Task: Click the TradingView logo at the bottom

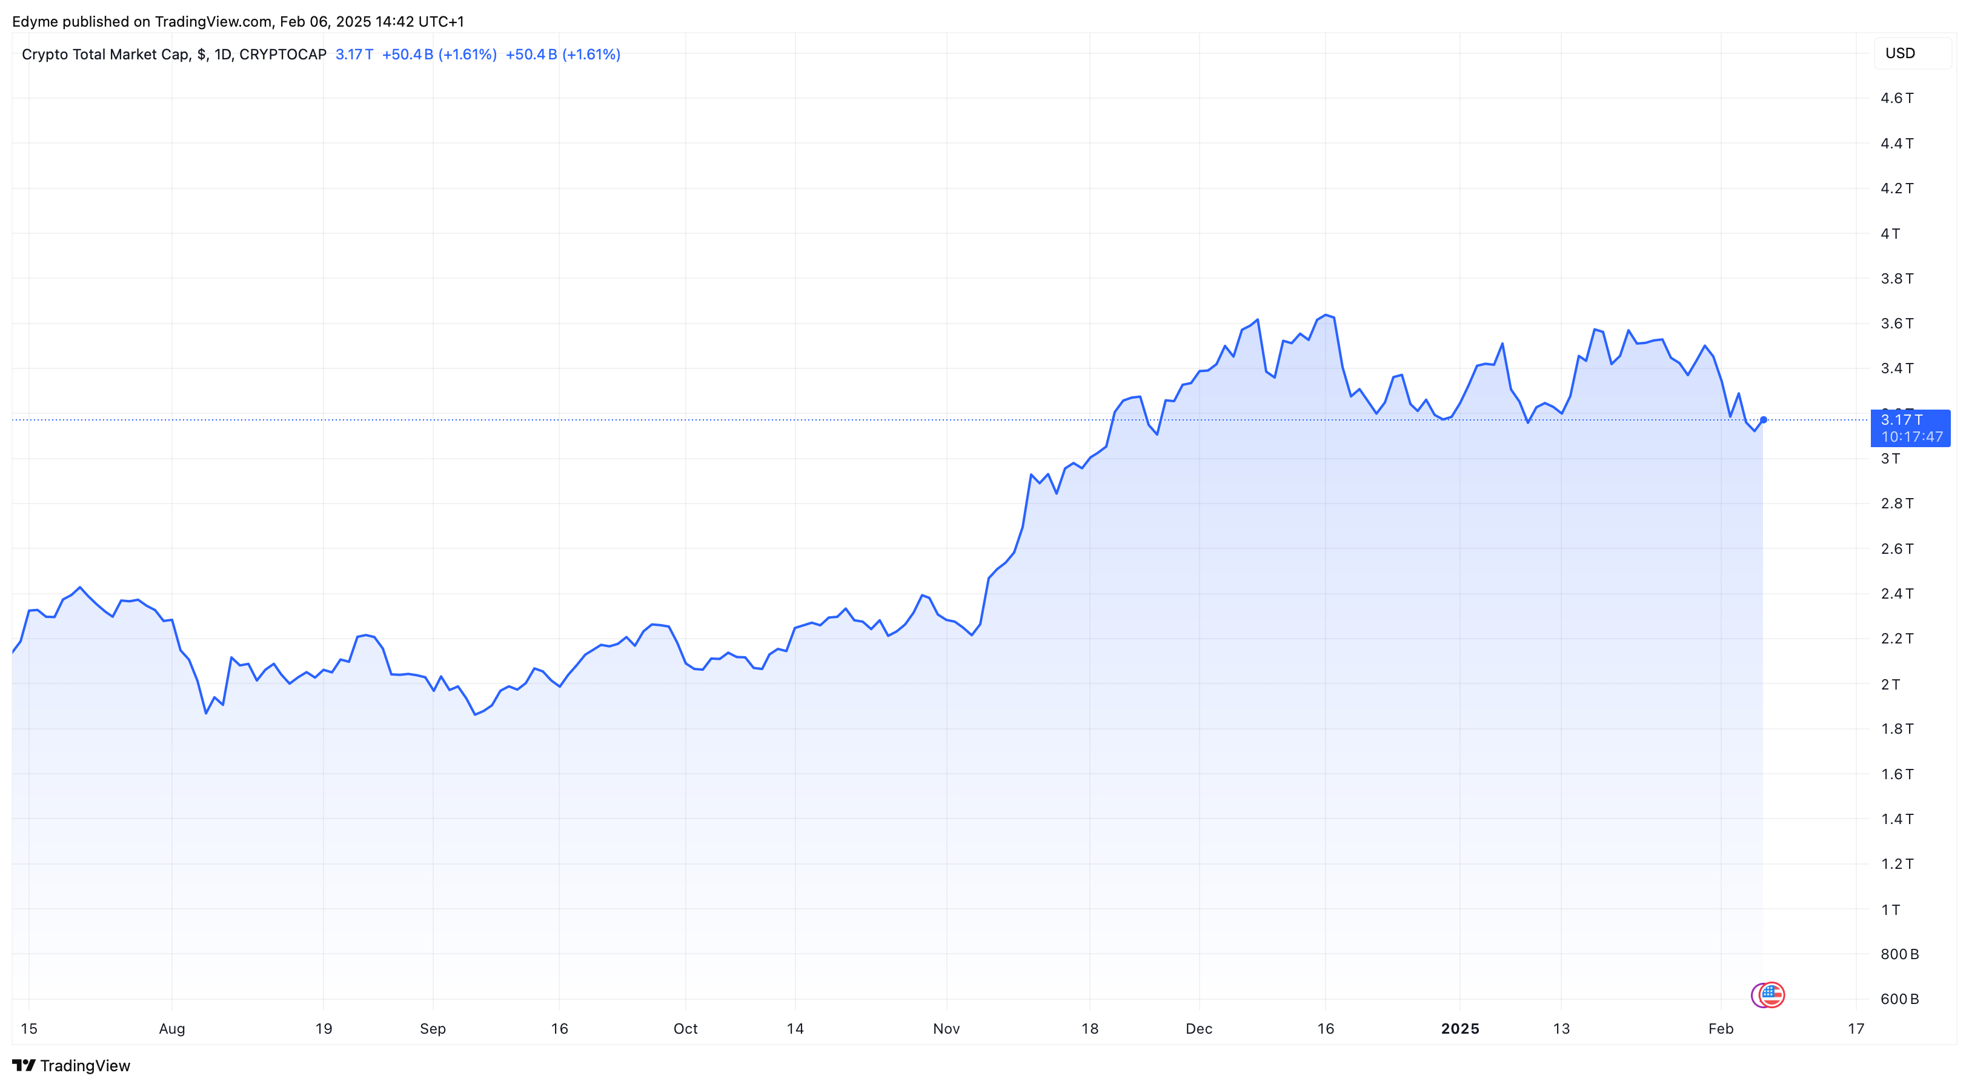Action: click(71, 1066)
